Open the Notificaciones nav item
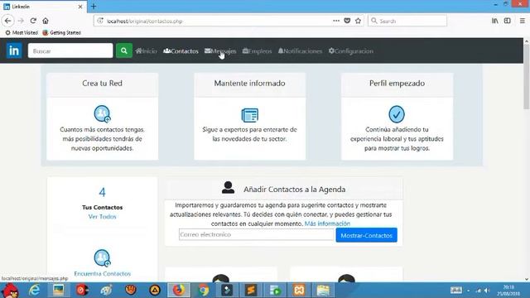This screenshot has width=530, height=298. [x=300, y=51]
